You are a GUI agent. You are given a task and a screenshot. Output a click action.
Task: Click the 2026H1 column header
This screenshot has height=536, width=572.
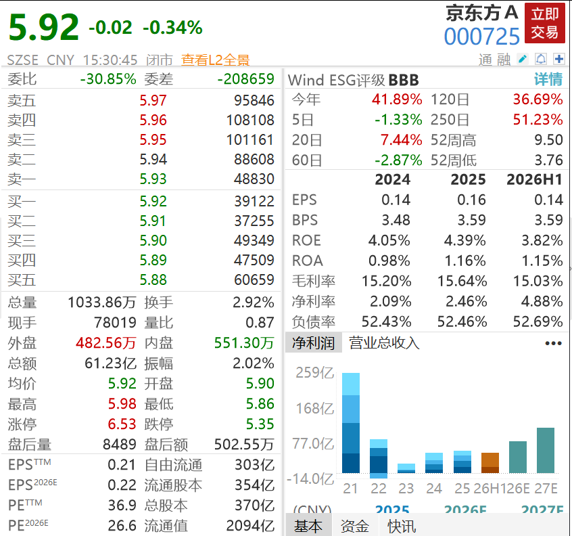(x=534, y=179)
